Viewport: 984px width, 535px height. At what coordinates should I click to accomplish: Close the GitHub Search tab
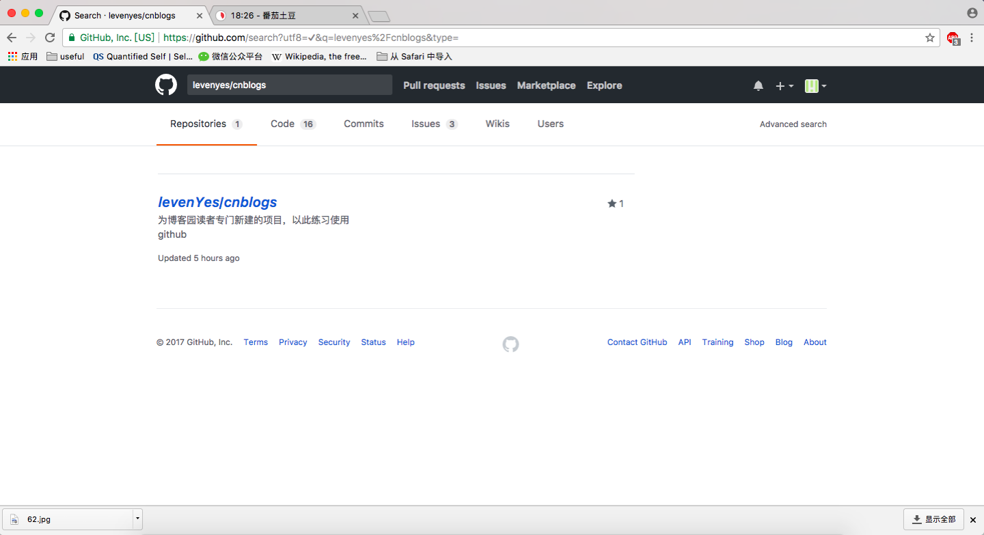[x=200, y=15]
